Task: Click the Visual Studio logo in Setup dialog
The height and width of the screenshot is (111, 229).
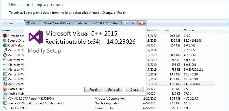Action: pos(36,37)
